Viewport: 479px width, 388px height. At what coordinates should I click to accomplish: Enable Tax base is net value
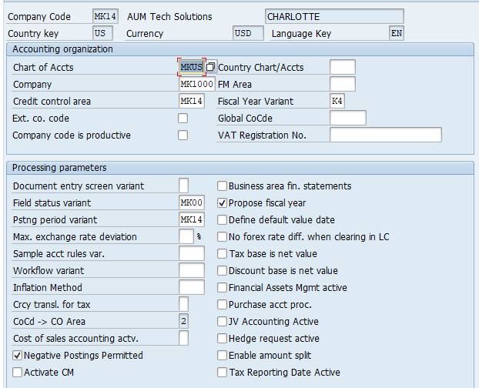[223, 254]
